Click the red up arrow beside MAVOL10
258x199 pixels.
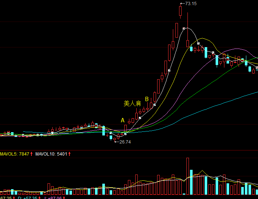pos(69,154)
